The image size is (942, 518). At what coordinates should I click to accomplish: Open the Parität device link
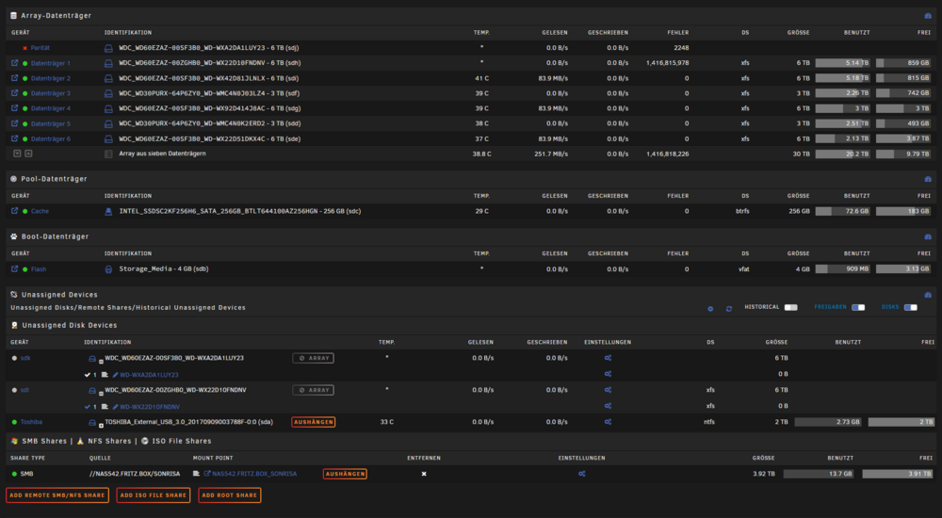(x=41, y=48)
